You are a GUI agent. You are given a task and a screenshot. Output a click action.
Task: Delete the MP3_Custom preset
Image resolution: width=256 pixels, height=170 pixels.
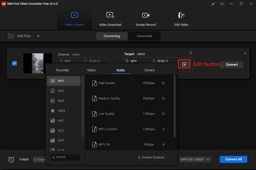point(163,129)
